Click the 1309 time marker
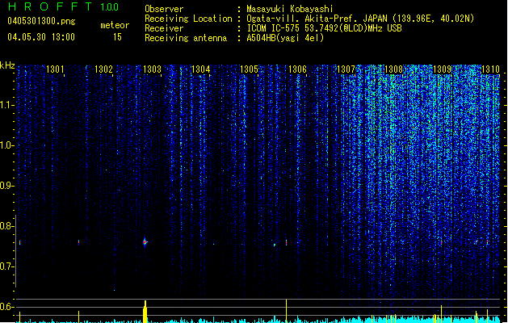The height and width of the screenshot is (323, 508). coord(443,69)
